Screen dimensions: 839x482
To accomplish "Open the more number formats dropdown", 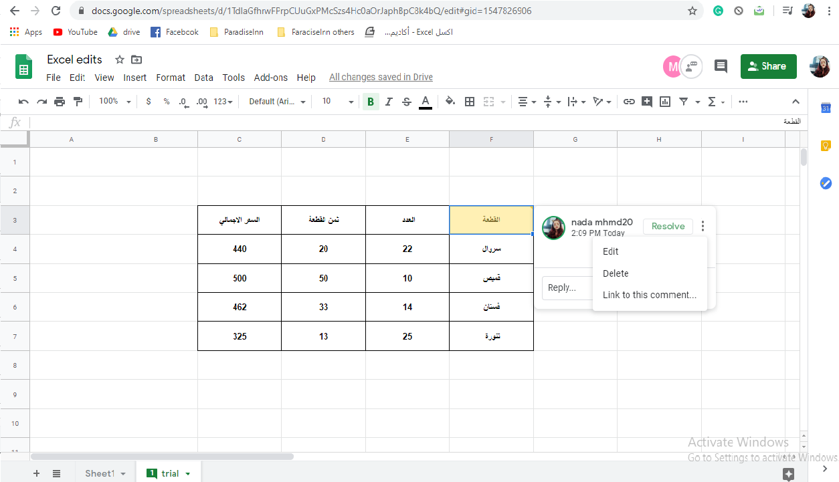I will click(x=221, y=101).
